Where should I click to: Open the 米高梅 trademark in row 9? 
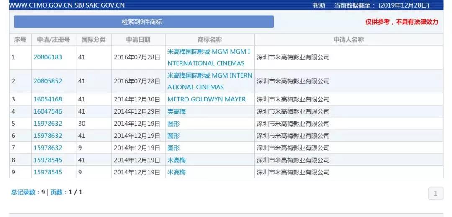point(177,172)
